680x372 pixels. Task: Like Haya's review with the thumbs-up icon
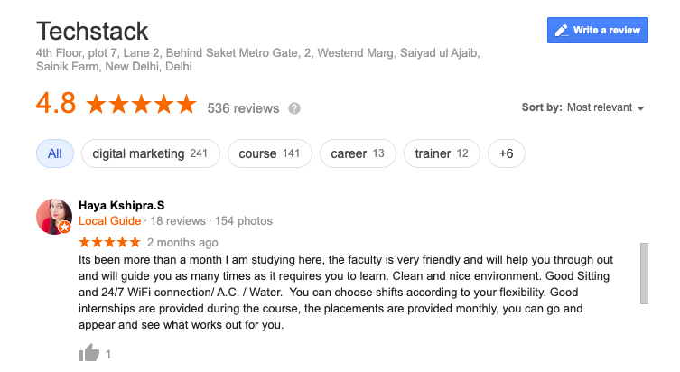[88, 355]
